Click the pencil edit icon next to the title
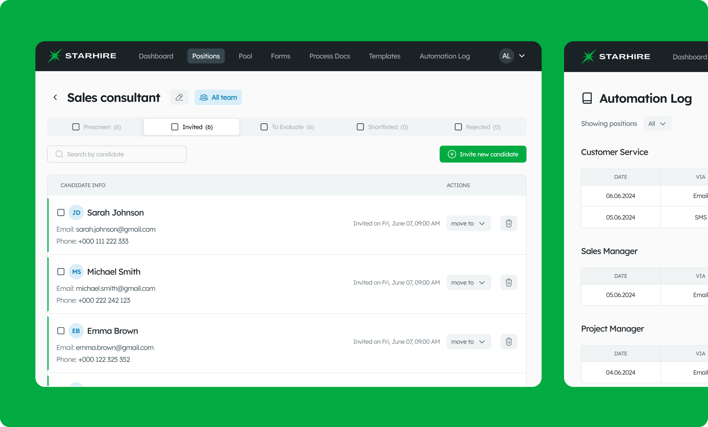 coord(179,97)
